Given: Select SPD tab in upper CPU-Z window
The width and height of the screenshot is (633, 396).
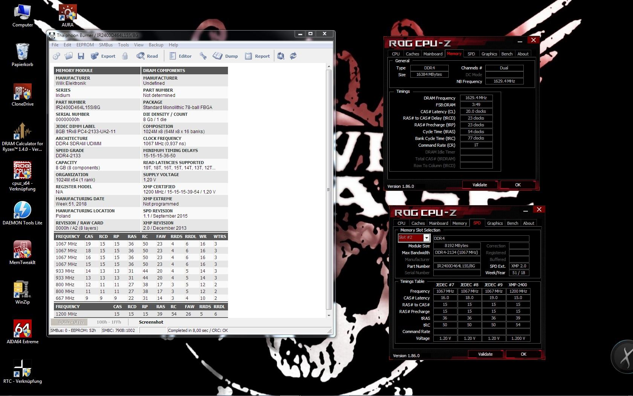Looking at the screenshot, I should [x=471, y=54].
